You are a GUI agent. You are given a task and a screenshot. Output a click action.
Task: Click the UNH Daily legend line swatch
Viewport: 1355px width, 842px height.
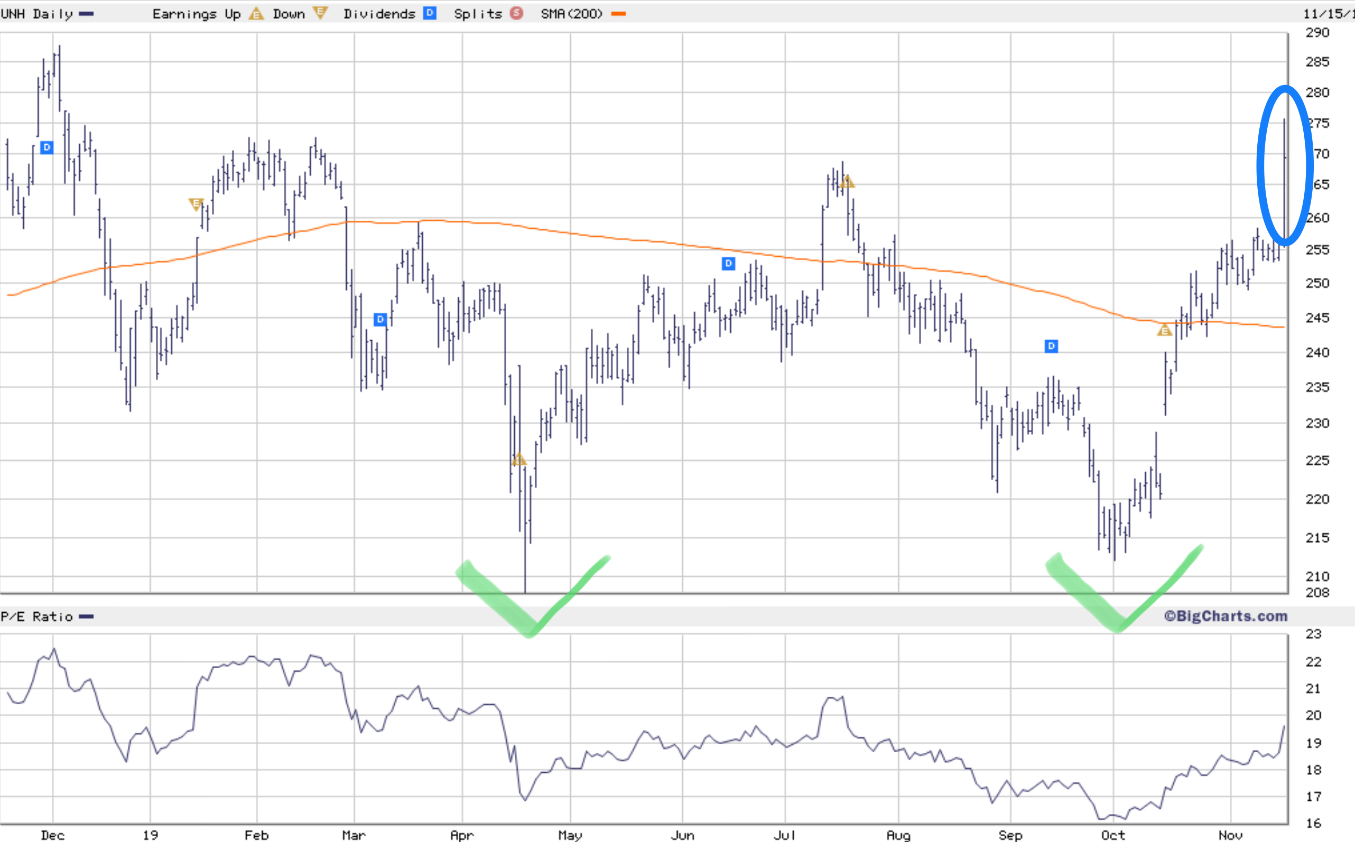coord(86,14)
